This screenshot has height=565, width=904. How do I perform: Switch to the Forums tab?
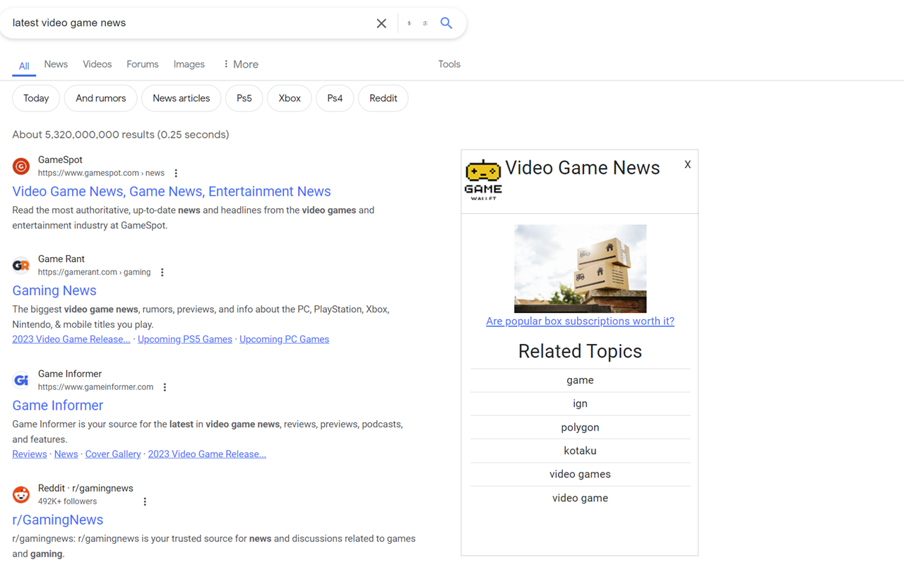coord(143,64)
